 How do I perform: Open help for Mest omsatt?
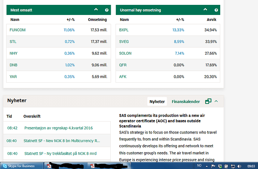click(107, 10)
